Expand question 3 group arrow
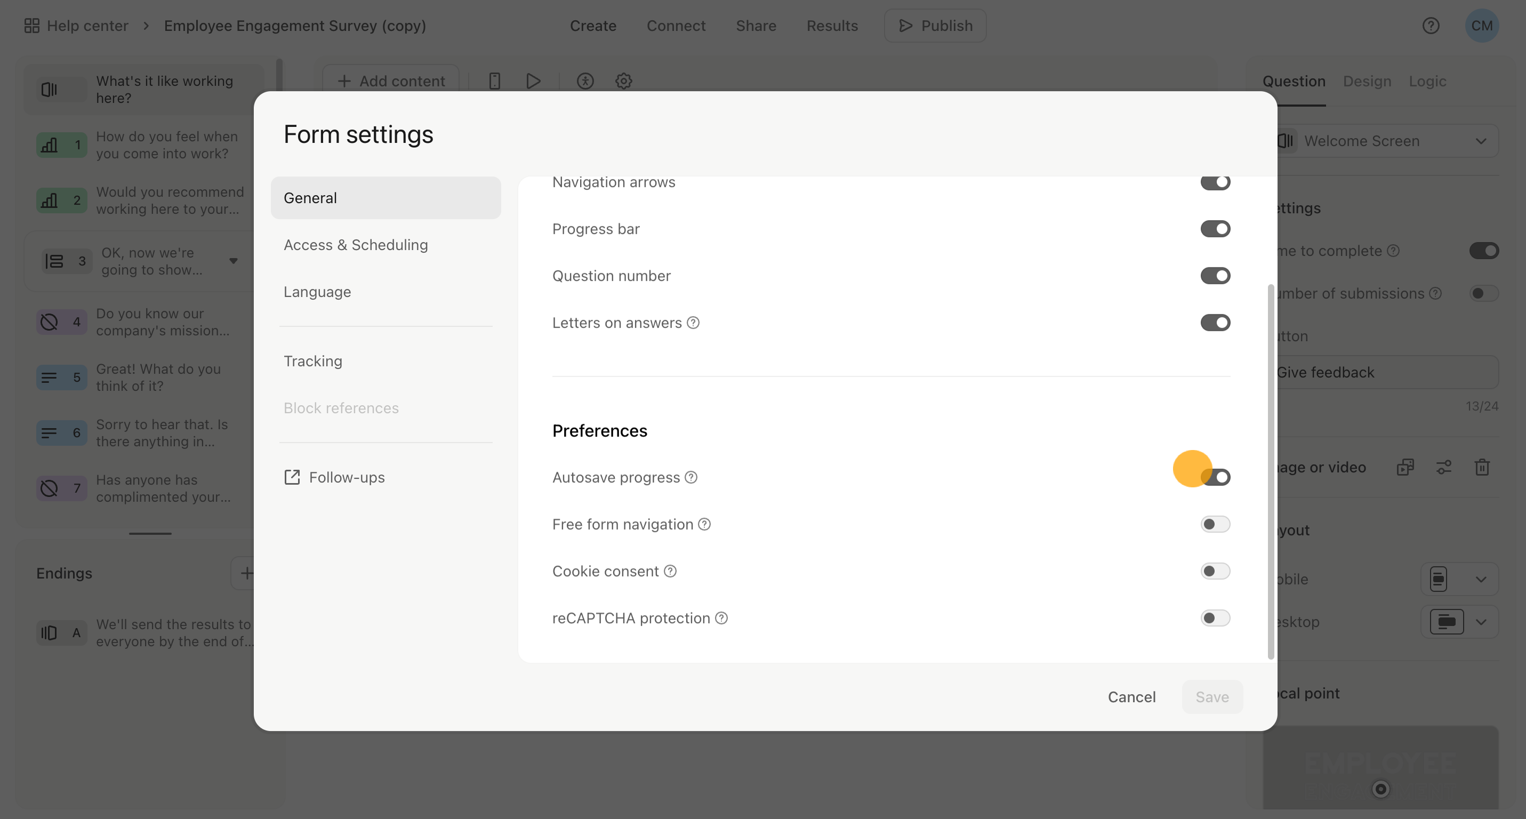 pos(234,261)
